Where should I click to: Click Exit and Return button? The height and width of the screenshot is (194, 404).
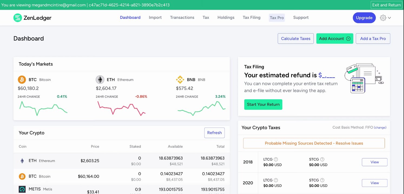tap(386, 5)
